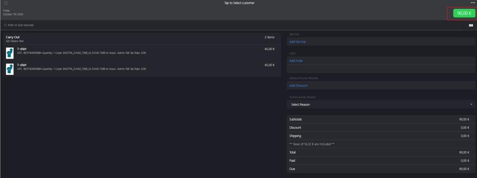Viewport: 477px width, 178px height.
Task: Click the Add Discount link
Action: point(298,86)
